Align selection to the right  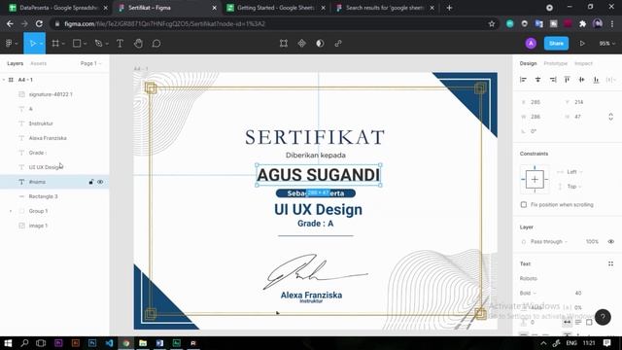coord(553,80)
